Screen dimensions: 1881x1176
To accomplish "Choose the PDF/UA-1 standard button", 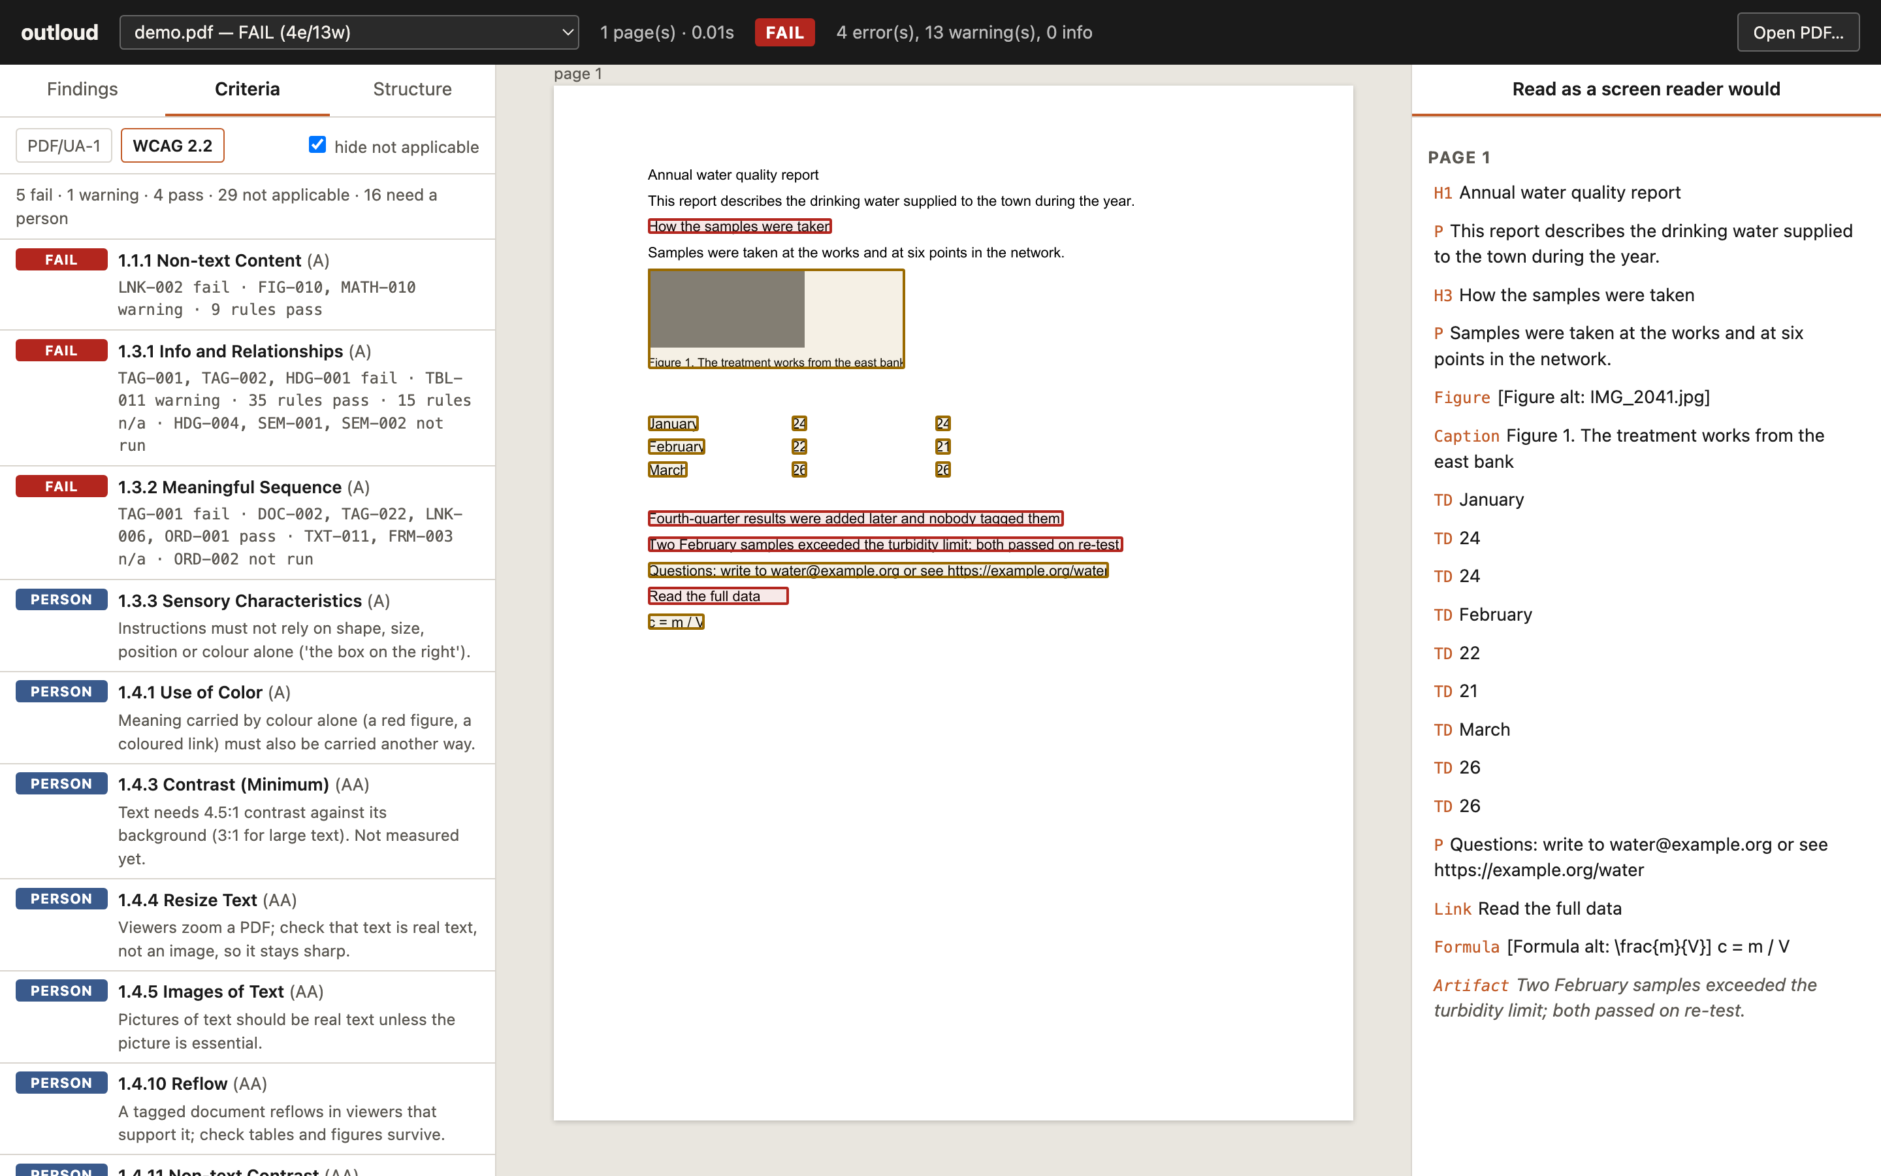I will [64, 146].
